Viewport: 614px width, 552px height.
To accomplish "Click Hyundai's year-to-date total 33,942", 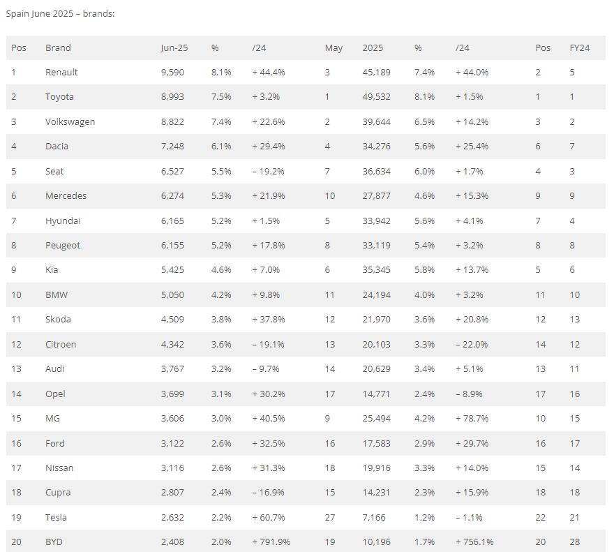I will tap(376, 221).
